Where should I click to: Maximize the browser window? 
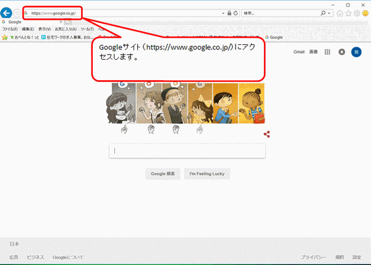click(348, 5)
